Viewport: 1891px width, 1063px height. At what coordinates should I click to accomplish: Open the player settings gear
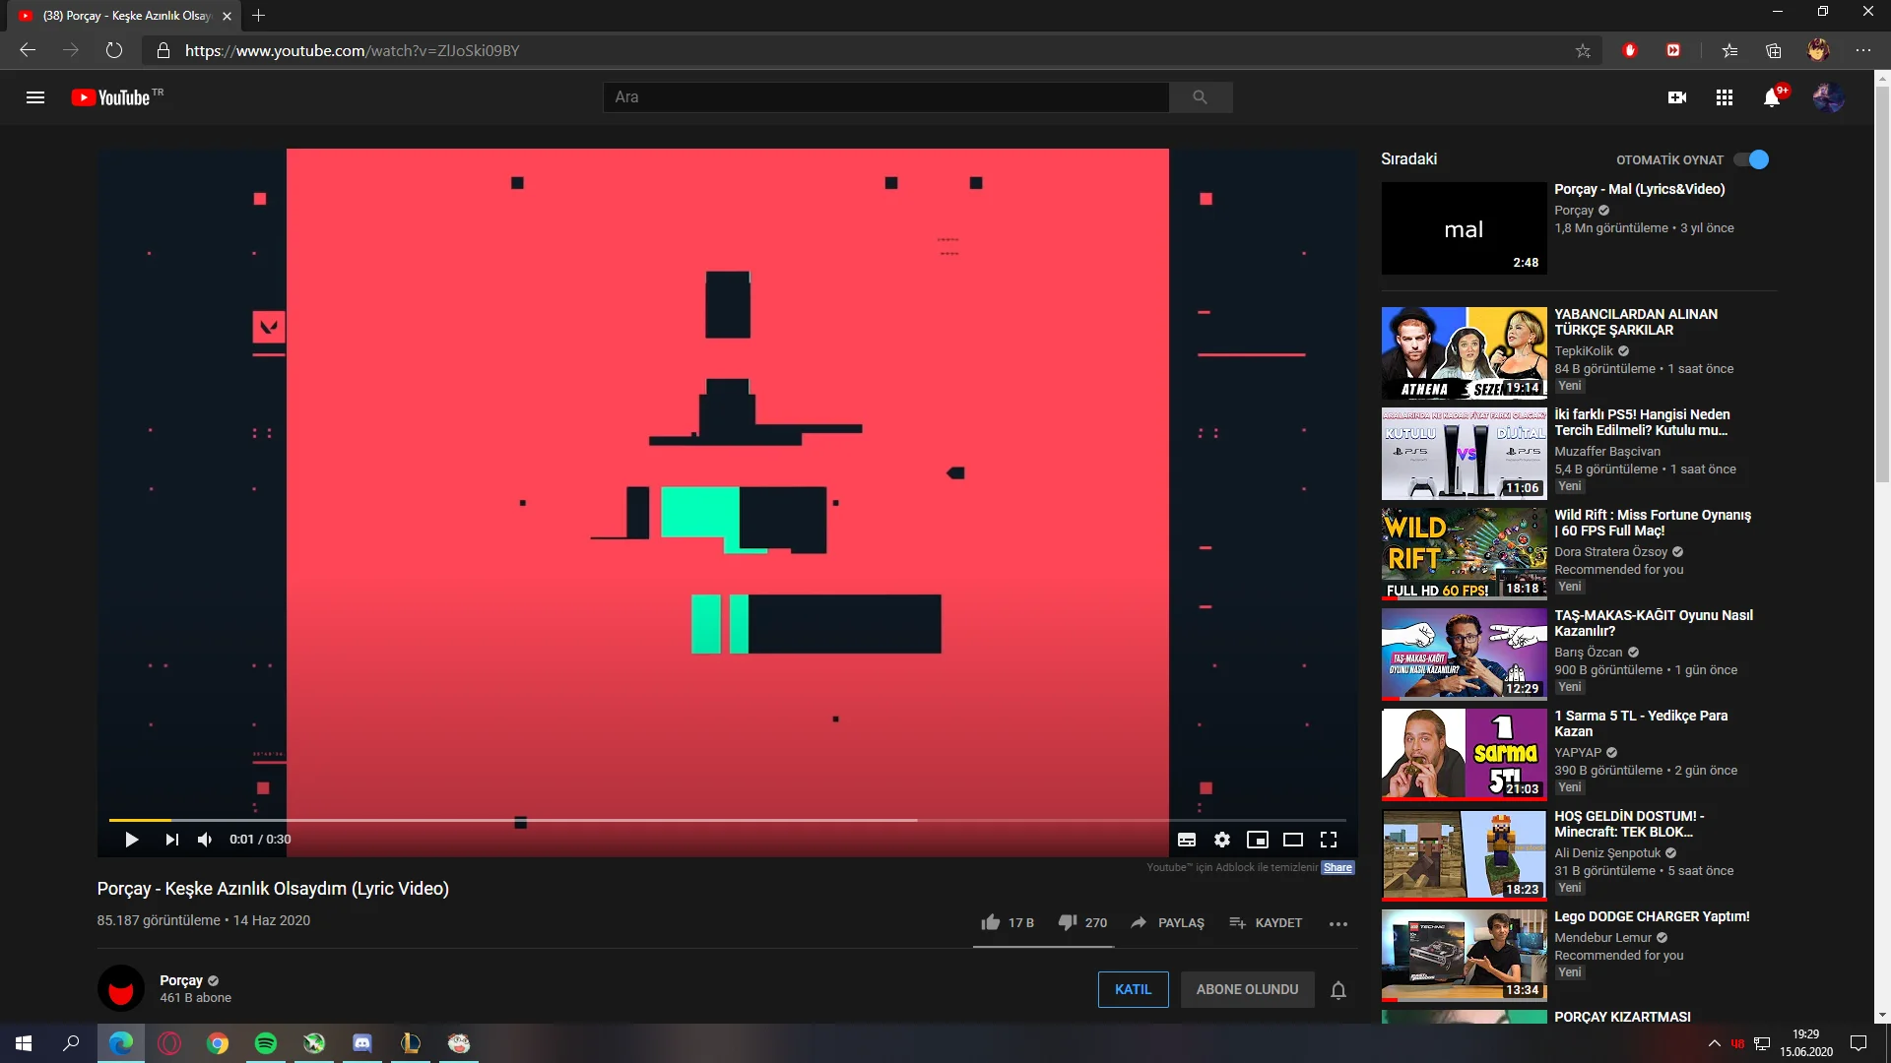(x=1221, y=840)
